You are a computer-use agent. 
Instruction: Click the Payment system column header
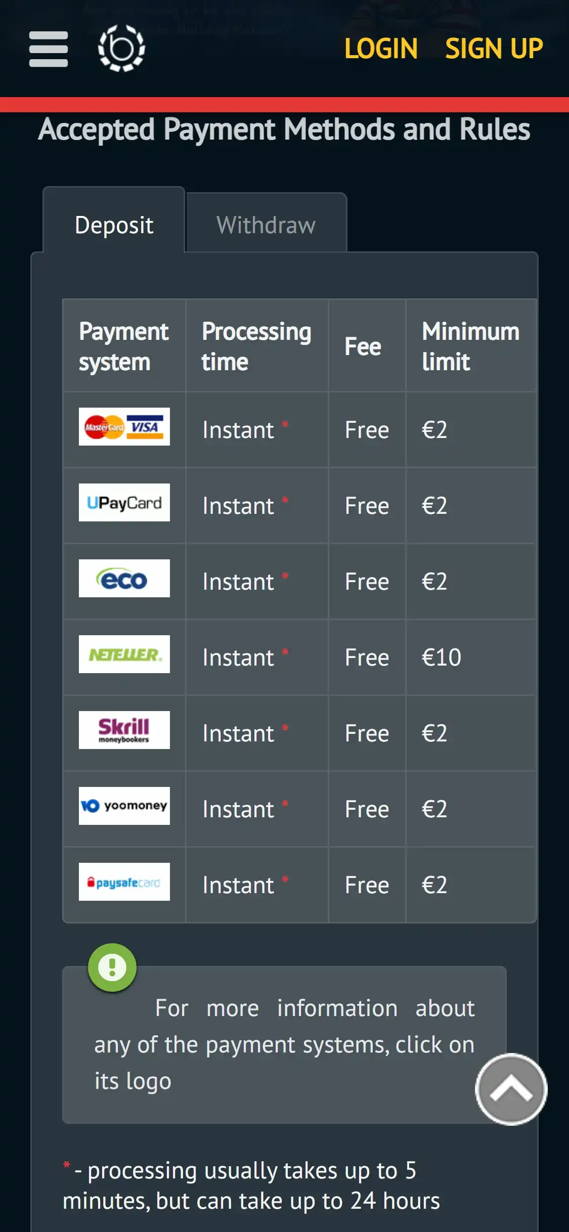(124, 346)
